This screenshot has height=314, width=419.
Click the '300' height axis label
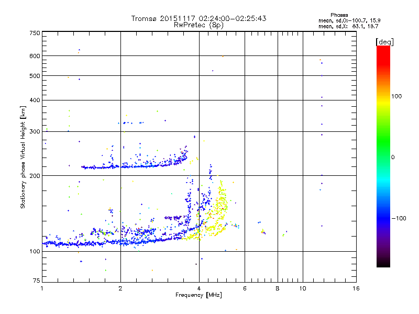35,132
